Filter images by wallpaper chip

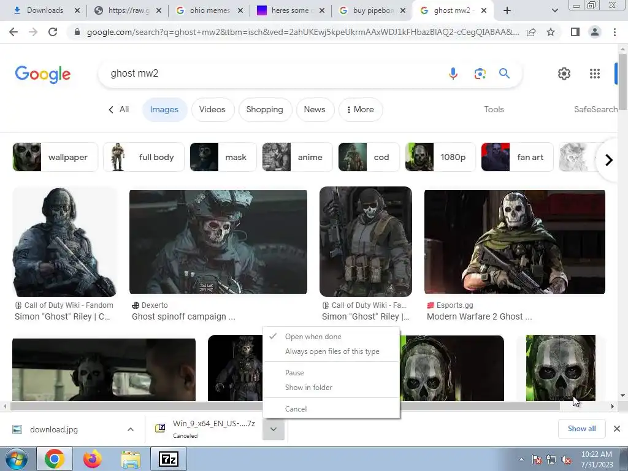coord(55,157)
